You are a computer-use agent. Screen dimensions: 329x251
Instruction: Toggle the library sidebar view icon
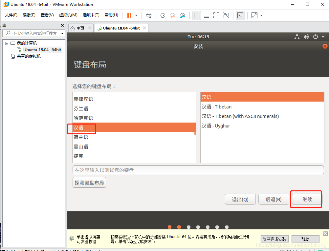[x=197, y=15]
